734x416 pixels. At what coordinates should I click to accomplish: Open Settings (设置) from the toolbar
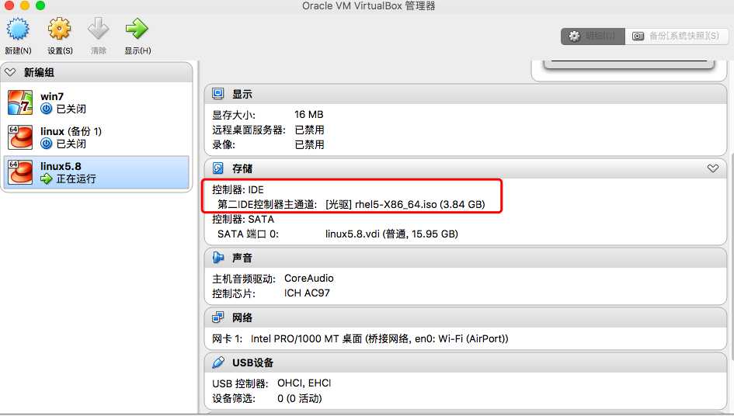60,29
